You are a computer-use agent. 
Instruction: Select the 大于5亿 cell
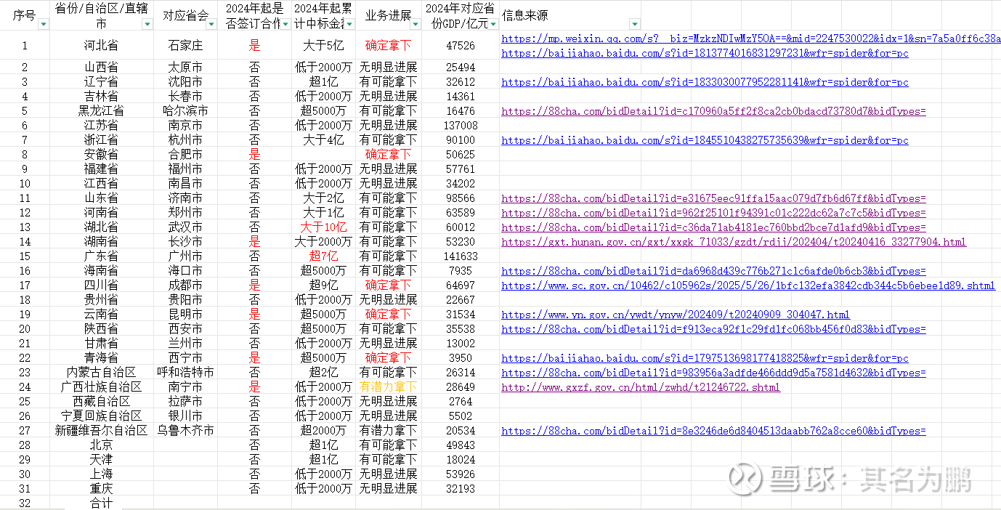(323, 45)
